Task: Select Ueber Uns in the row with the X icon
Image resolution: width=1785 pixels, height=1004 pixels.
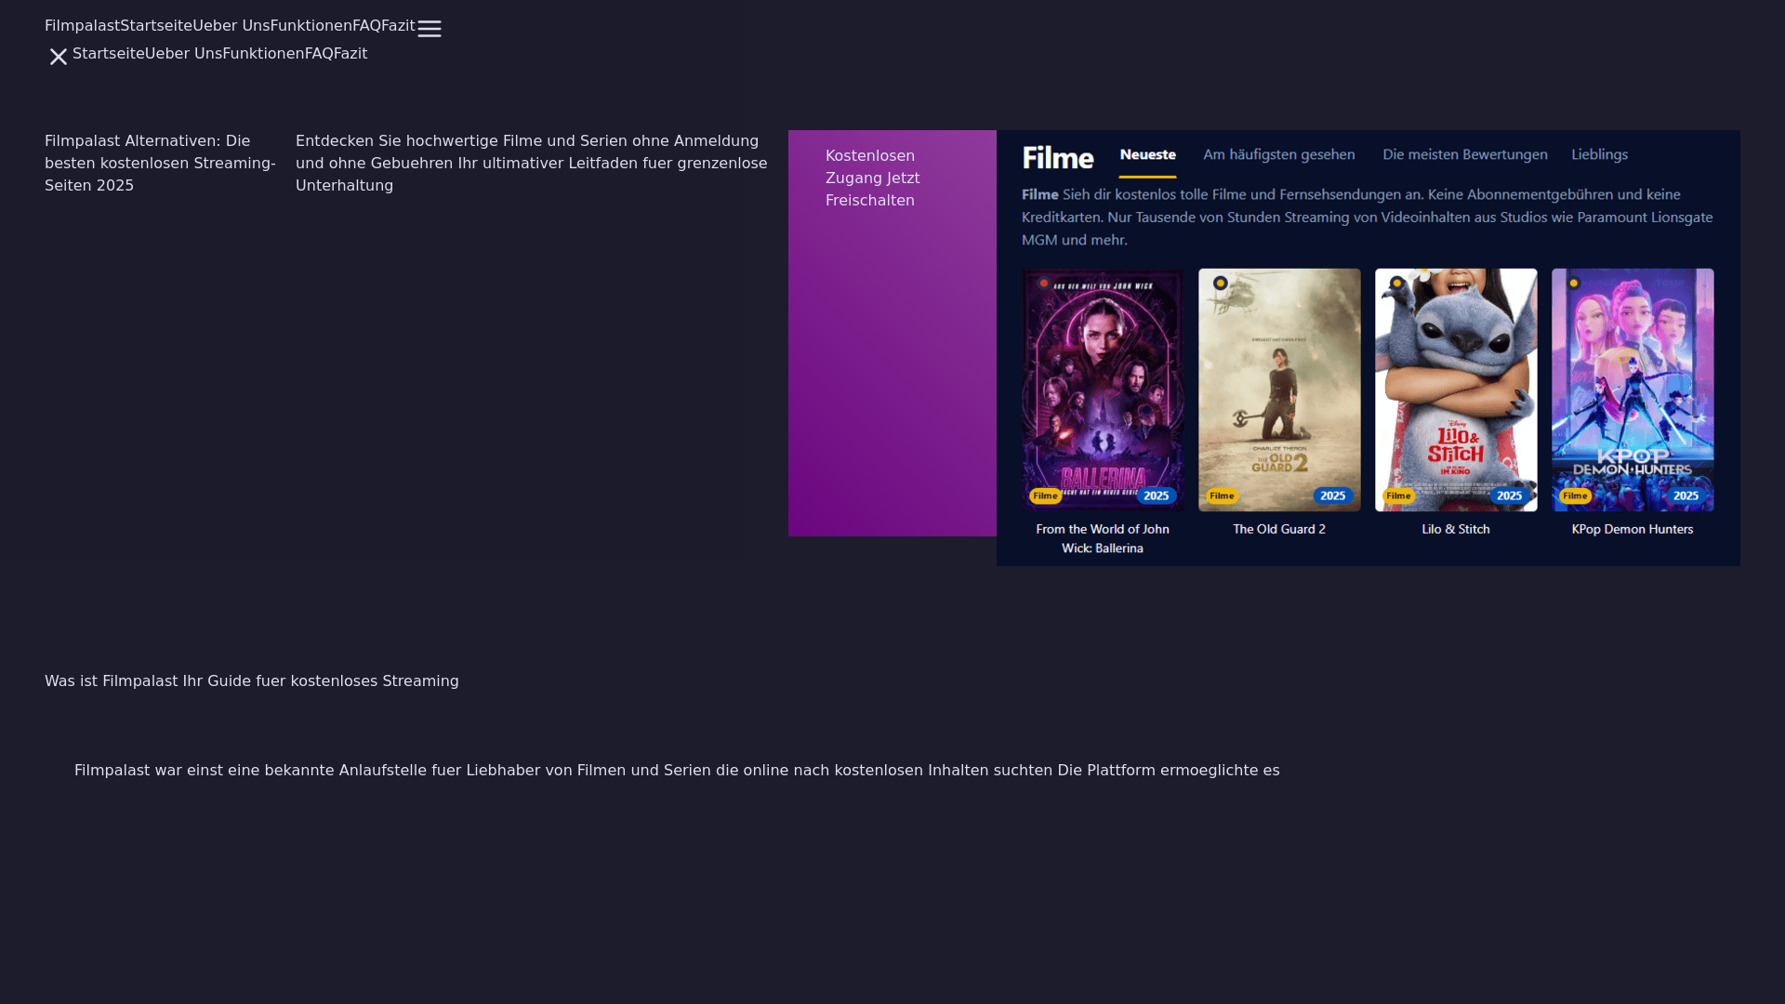Action: (184, 54)
